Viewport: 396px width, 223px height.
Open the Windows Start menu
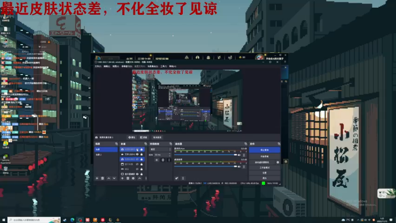click(x=3, y=220)
